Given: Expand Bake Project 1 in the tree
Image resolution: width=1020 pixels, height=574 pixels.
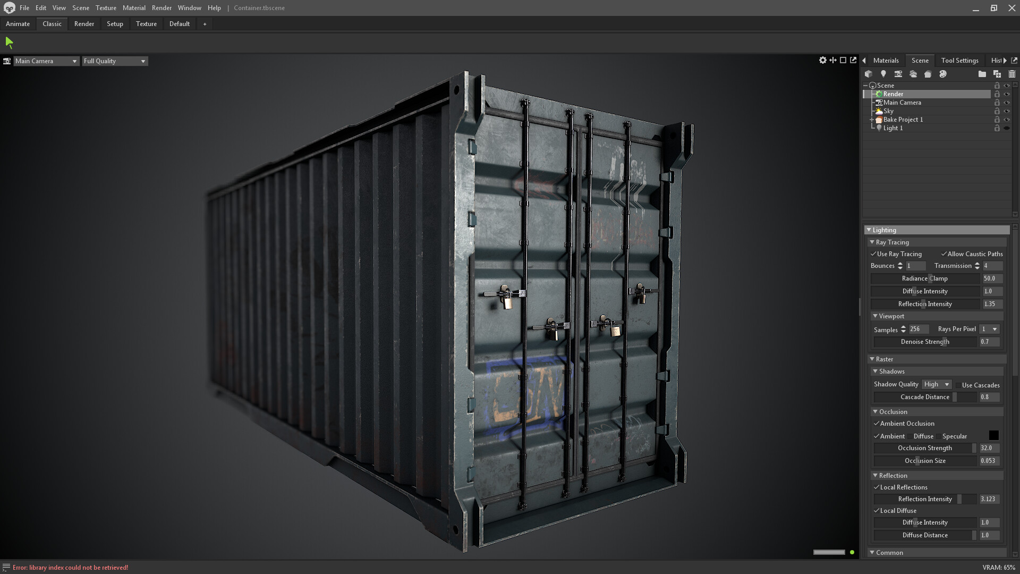Looking at the screenshot, I should click(872, 120).
